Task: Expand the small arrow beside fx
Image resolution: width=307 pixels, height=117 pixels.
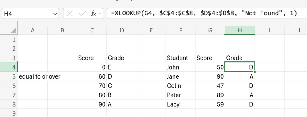Action: (100, 14)
